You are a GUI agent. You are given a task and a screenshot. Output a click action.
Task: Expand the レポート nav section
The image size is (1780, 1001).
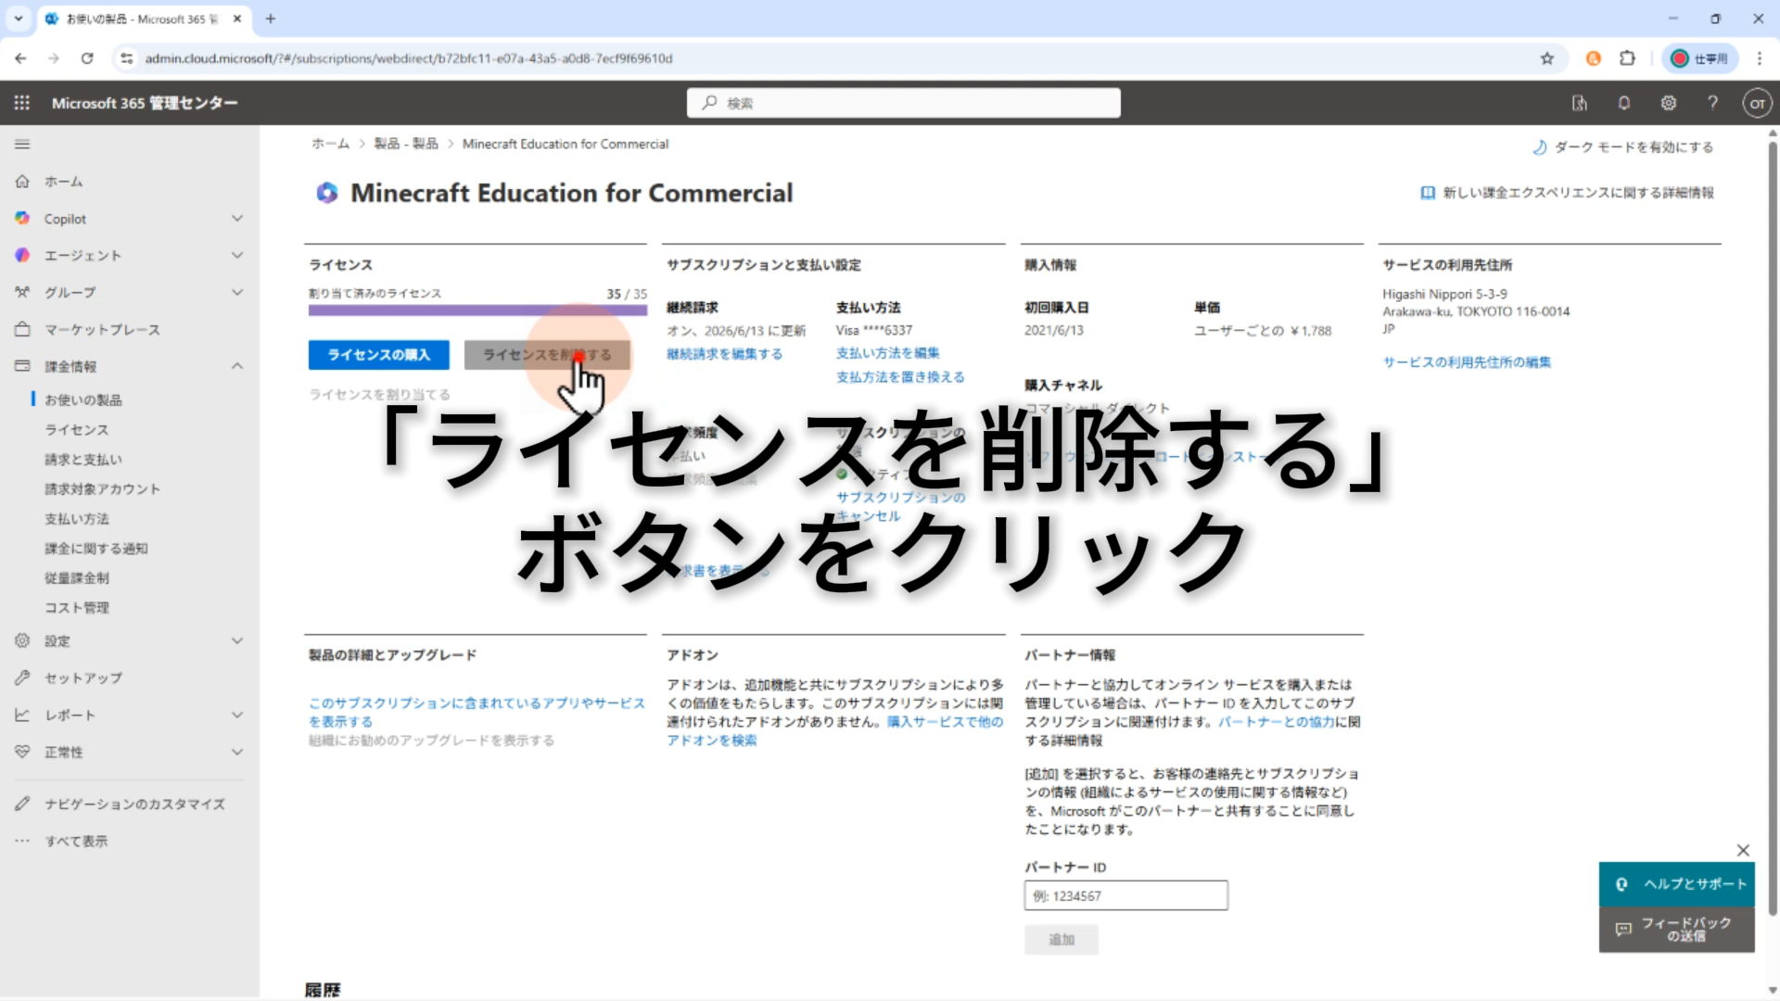coord(237,715)
